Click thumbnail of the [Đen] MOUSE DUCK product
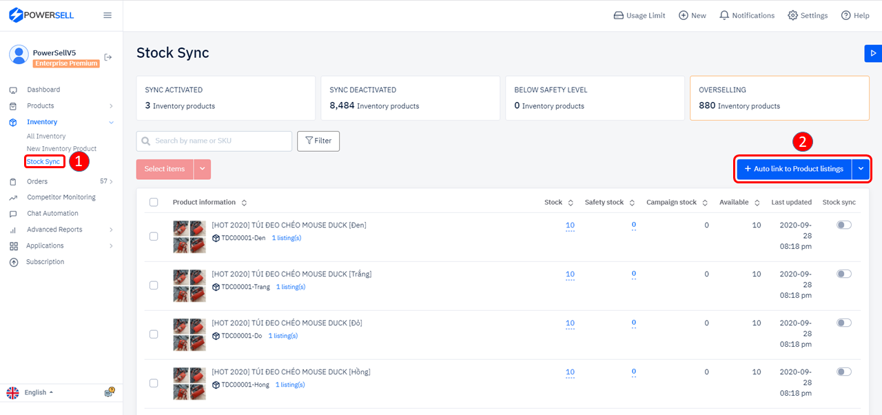Screen dimensions: 882x415 coord(189,237)
